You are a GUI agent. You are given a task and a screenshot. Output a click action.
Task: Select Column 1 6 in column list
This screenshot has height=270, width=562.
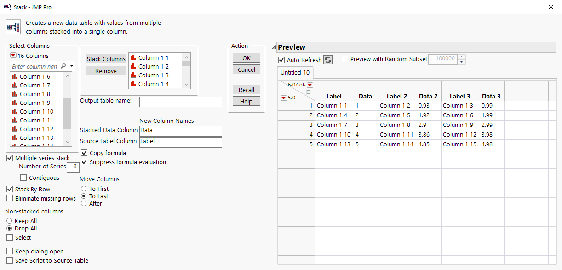[x=35, y=77]
